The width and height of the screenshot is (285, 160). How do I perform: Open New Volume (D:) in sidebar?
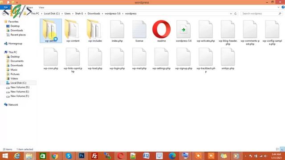[20, 87]
